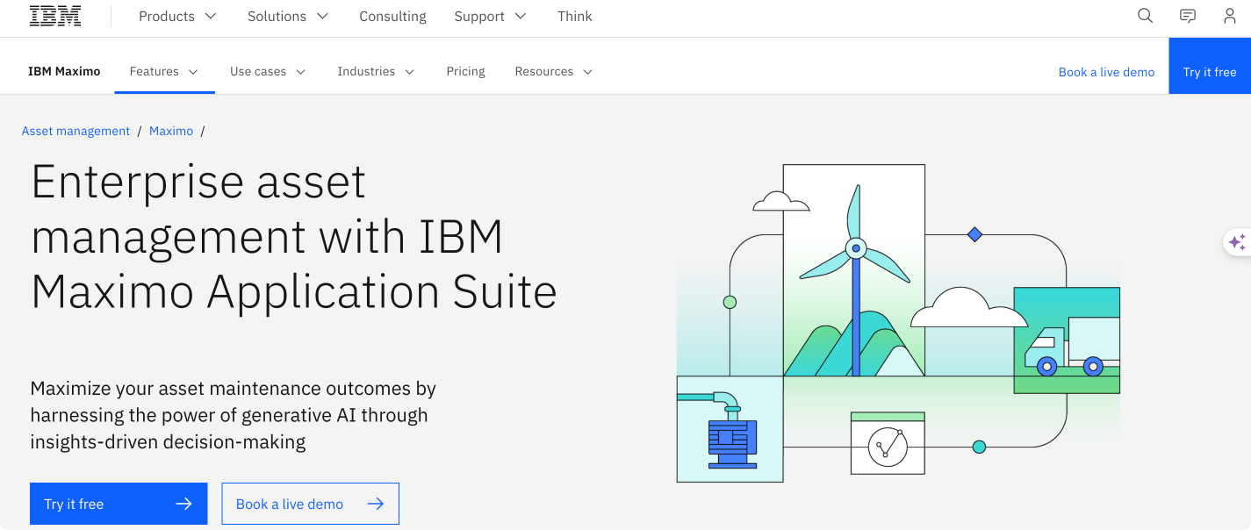Click the Try it free hero button

(119, 504)
